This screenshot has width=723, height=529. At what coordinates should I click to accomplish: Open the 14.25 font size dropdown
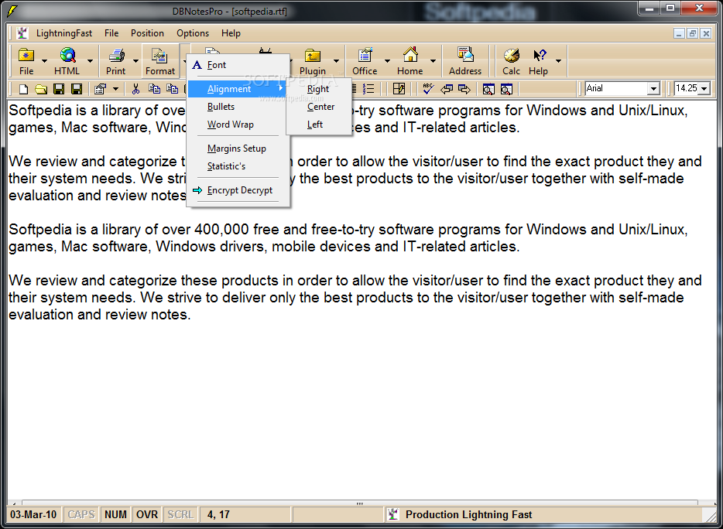(704, 88)
